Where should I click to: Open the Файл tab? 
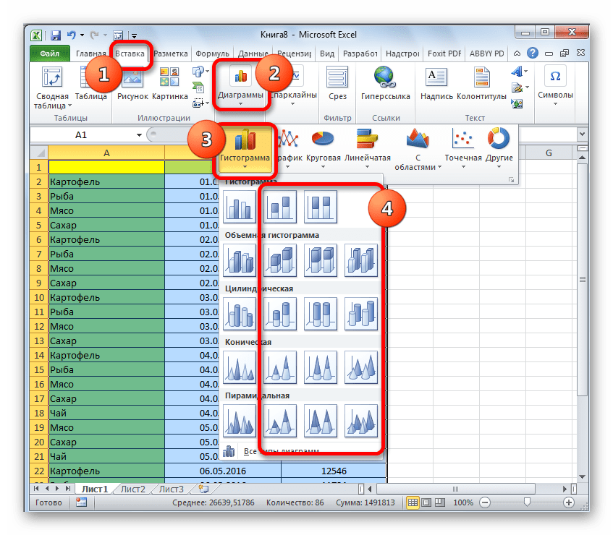[49, 54]
